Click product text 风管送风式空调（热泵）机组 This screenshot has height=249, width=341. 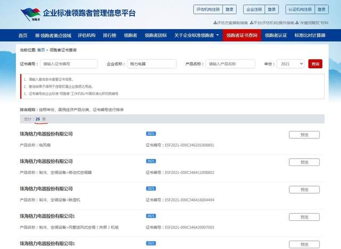(94, 227)
